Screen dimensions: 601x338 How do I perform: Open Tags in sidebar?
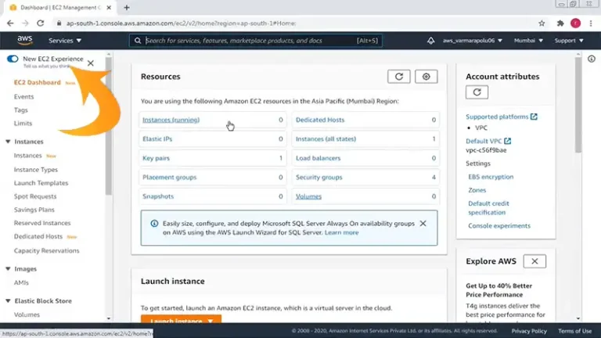click(20, 110)
